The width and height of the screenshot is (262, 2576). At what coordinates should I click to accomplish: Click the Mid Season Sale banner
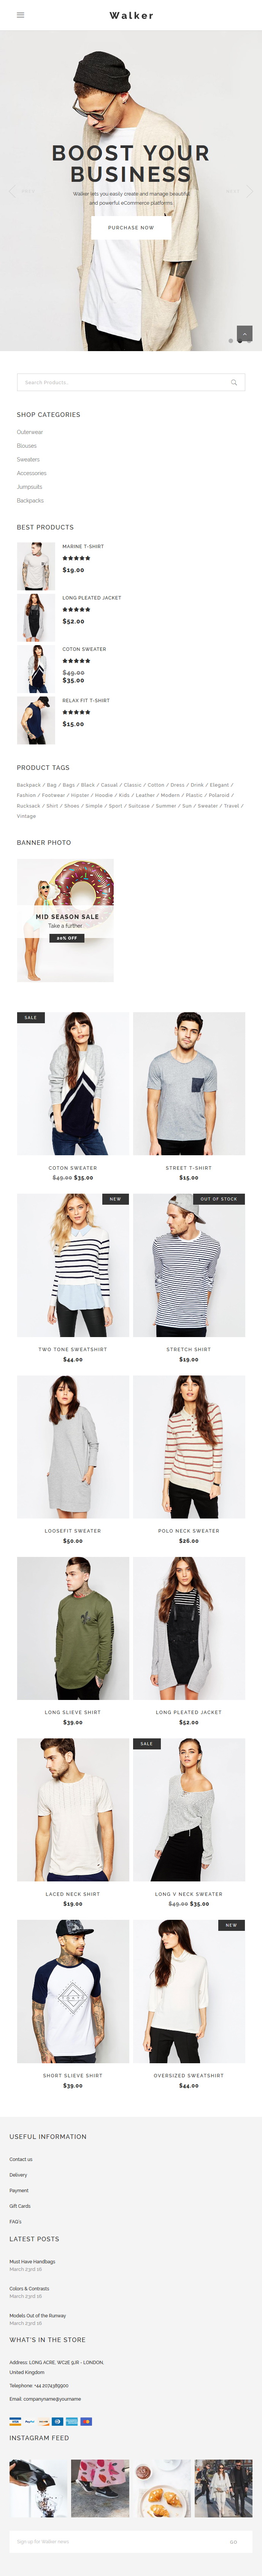click(x=65, y=920)
